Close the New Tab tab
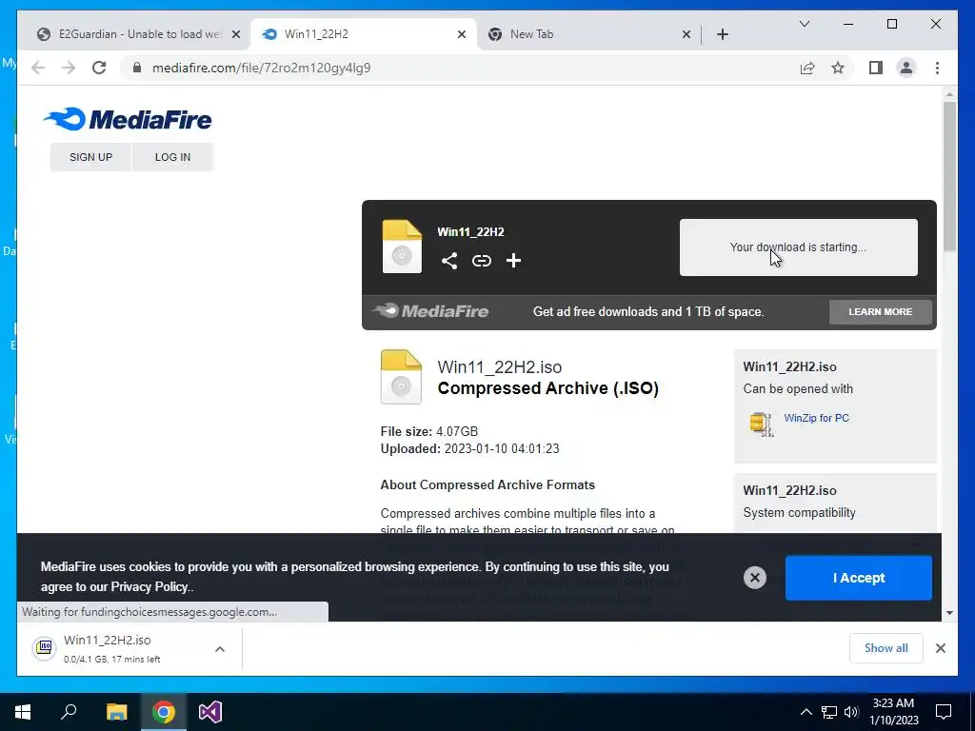 (x=686, y=34)
